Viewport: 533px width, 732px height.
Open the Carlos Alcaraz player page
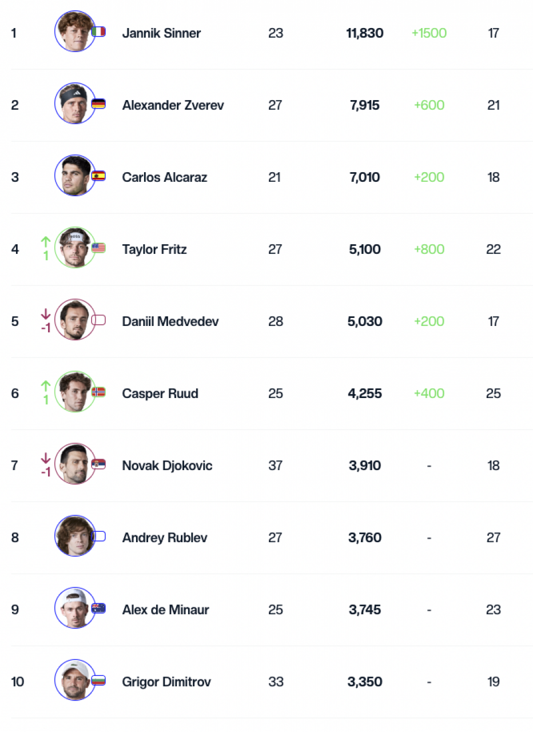coord(165,177)
